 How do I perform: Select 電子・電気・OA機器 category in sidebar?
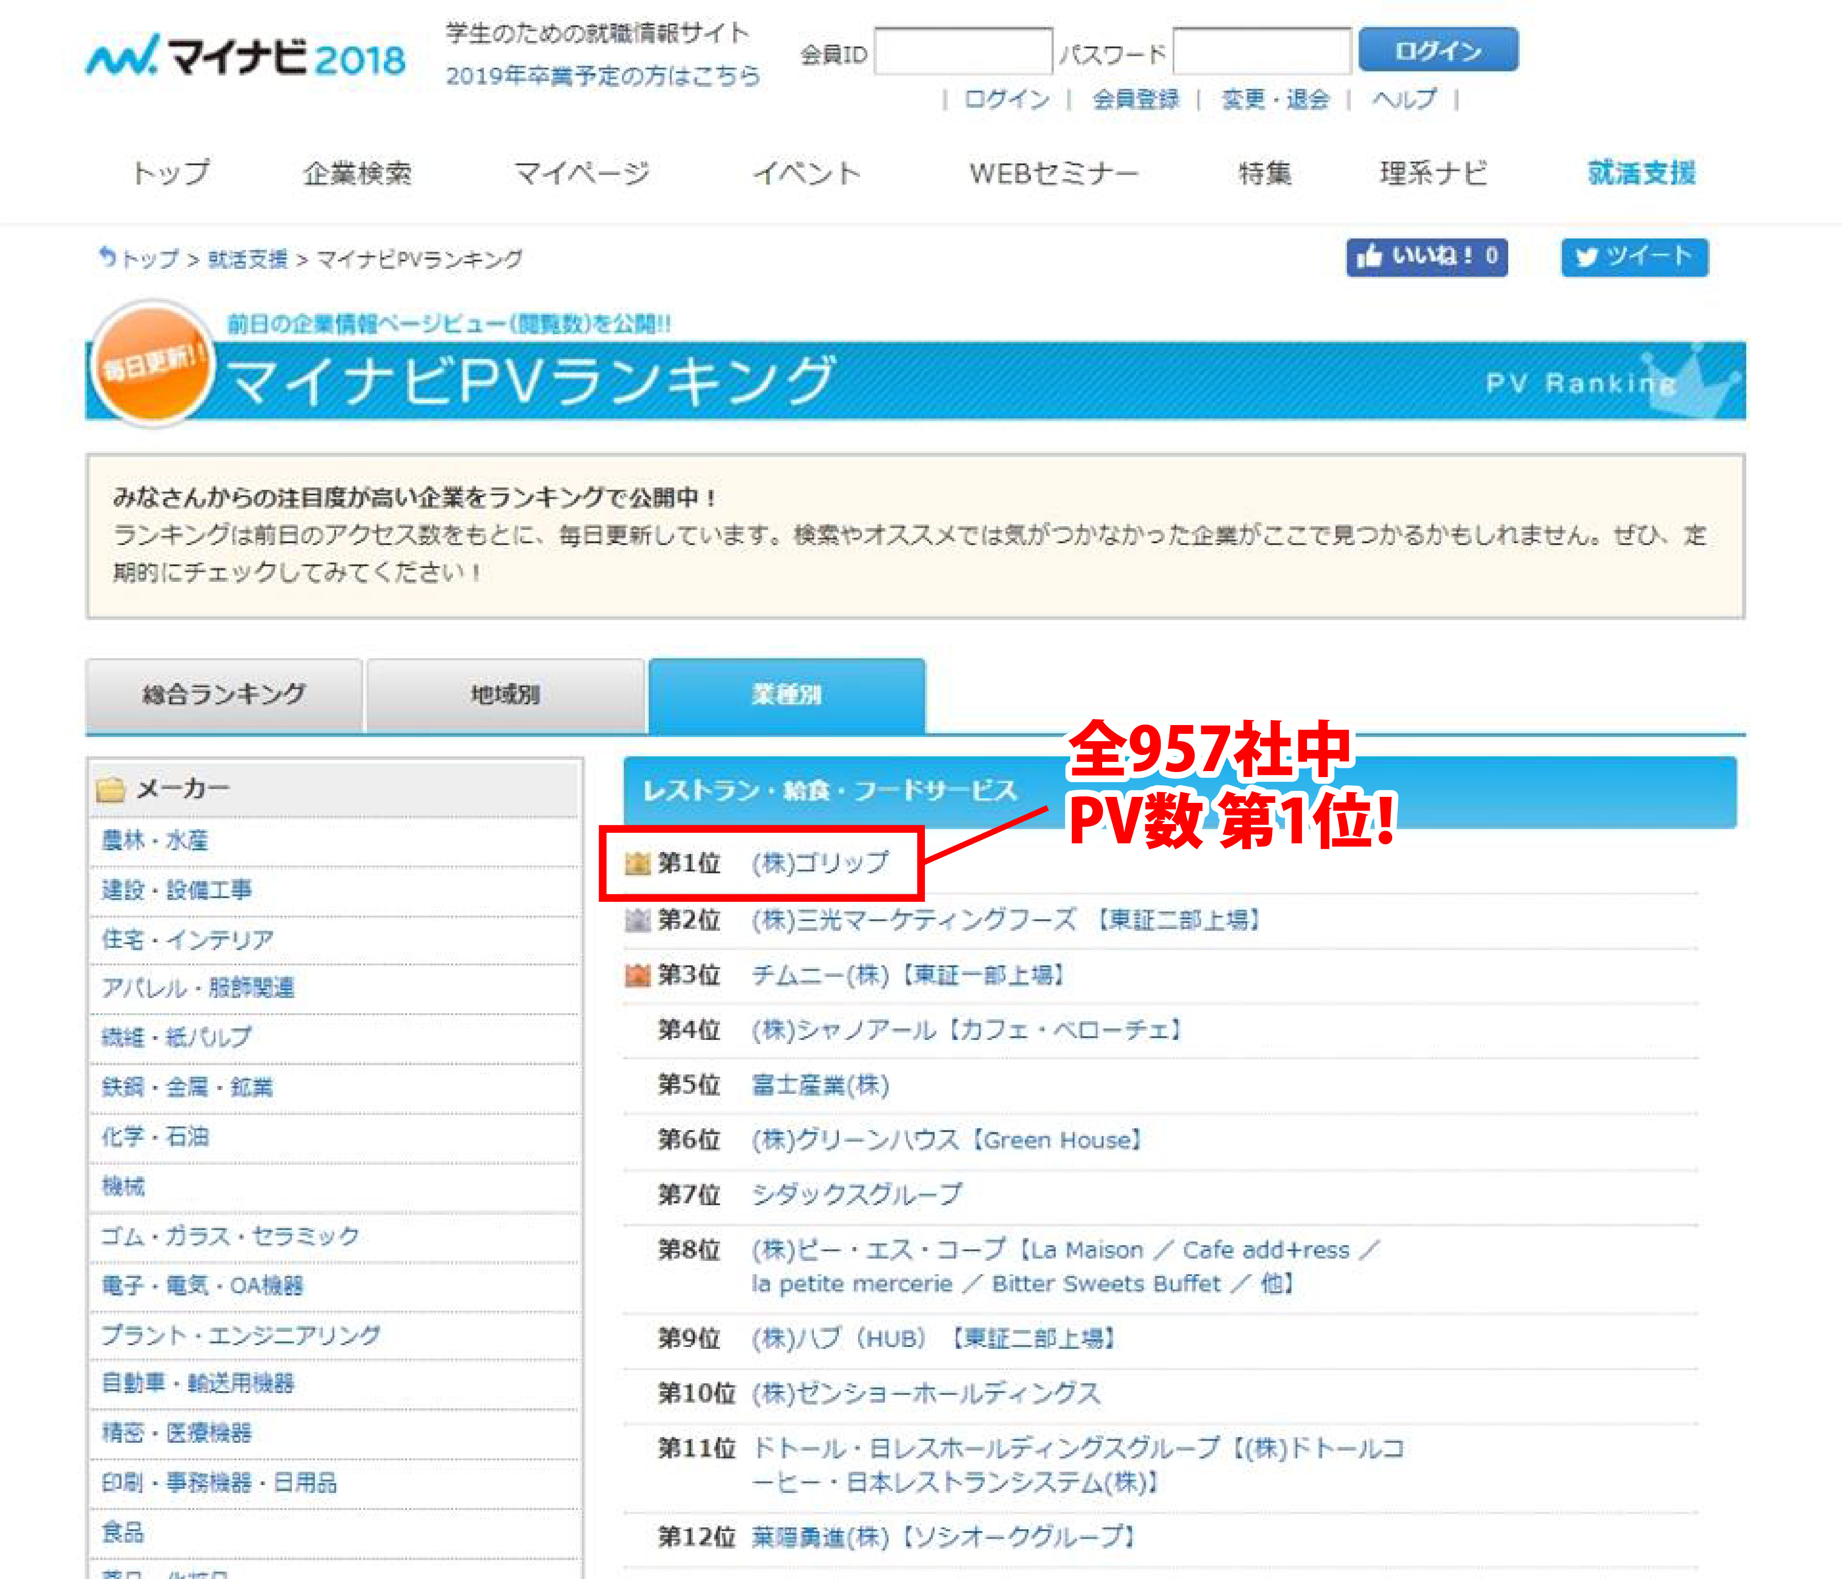(x=202, y=1286)
